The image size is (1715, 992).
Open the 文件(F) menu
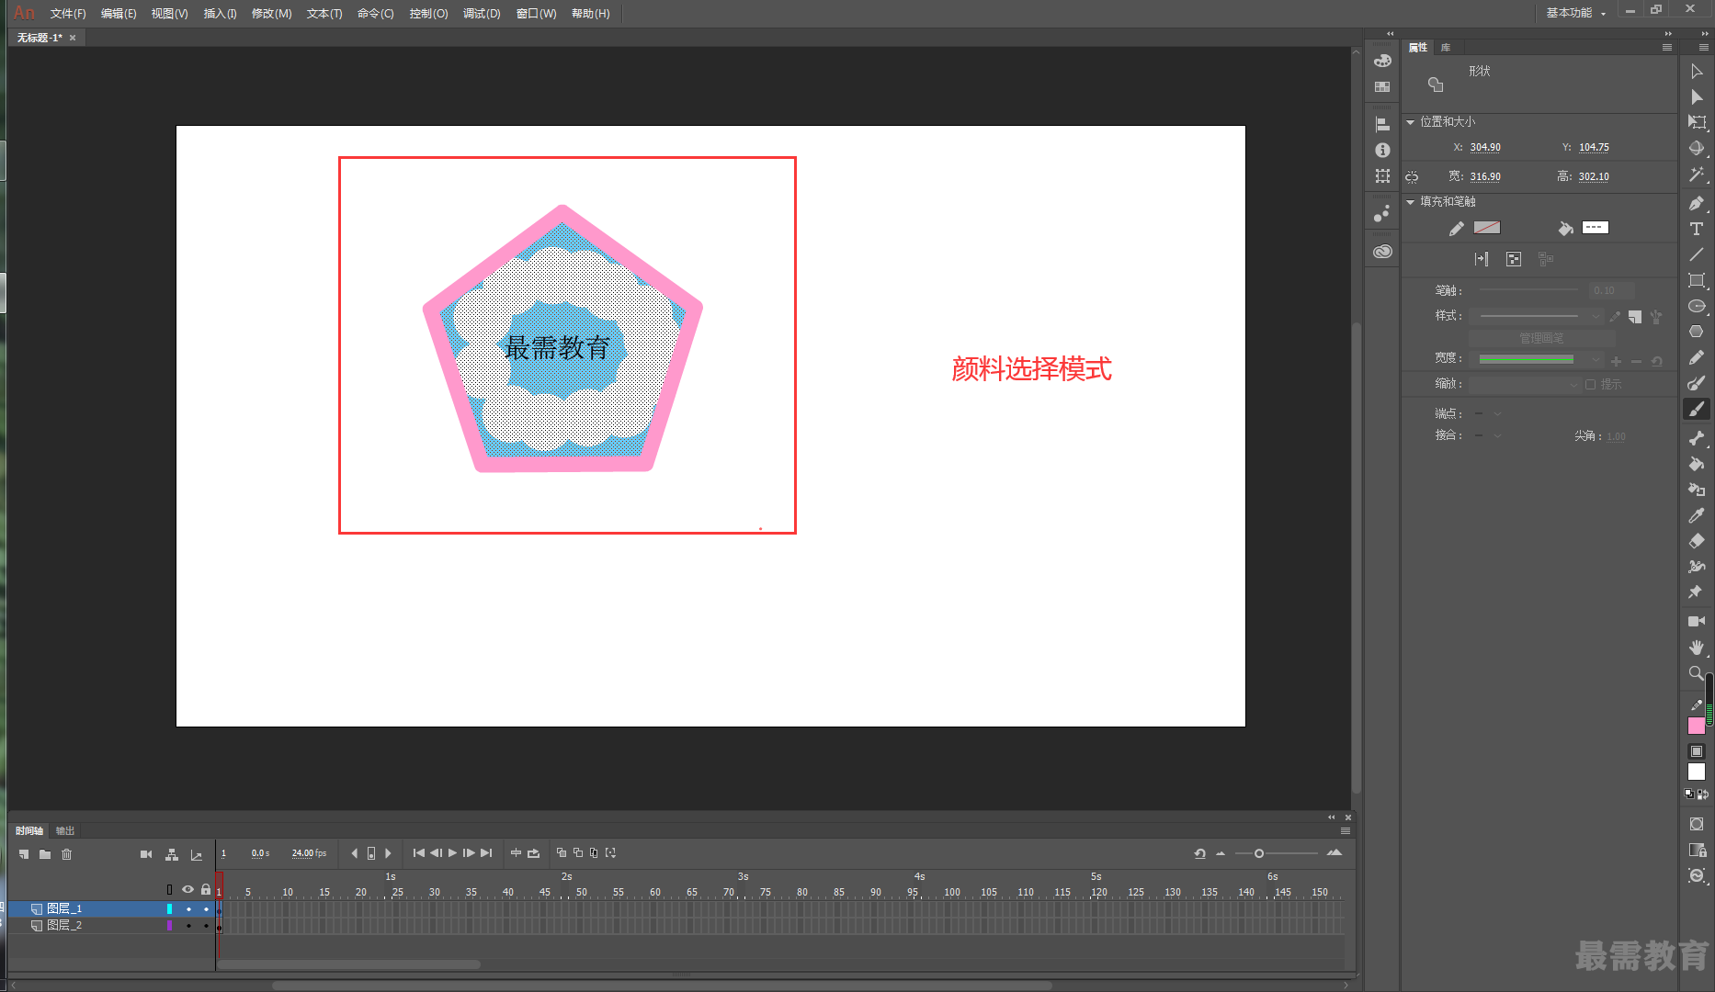68,14
